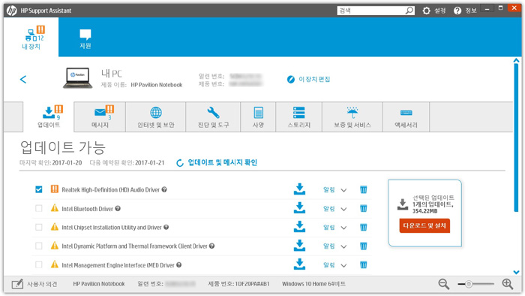
Task: Click the zoom out magnifier icon
Action: pos(444,284)
